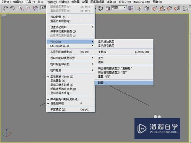
Task: Select 显示所有视图 in ViewCube submenu
Action: 124,46
